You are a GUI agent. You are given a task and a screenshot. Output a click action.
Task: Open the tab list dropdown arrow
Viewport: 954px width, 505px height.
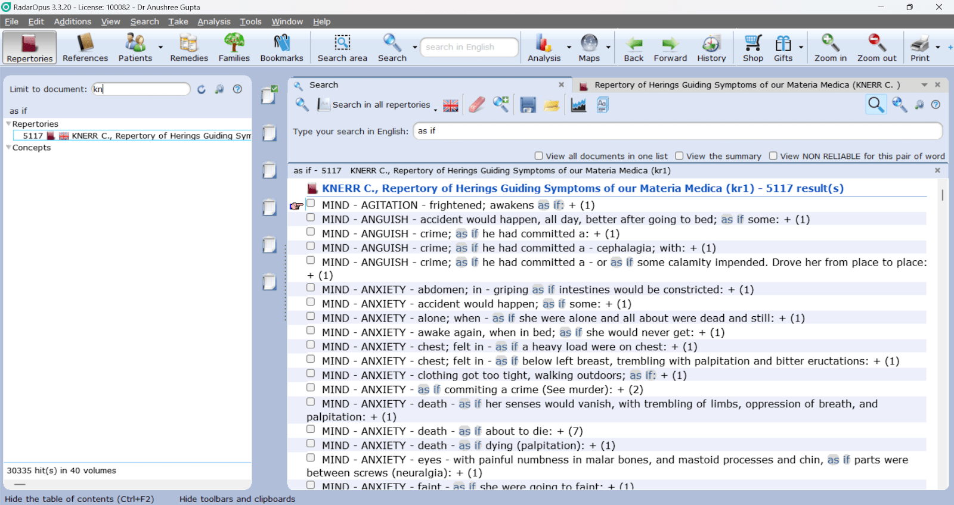pos(924,85)
